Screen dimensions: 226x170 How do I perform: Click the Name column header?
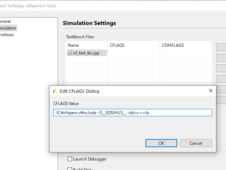click(73, 45)
